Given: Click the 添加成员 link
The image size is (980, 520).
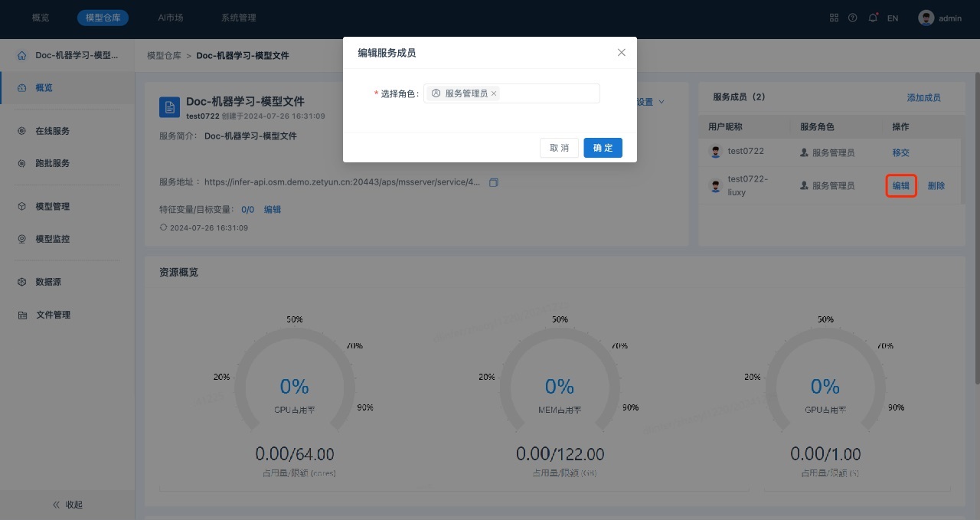Looking at the screenshot, I should (x=923, y=97).
